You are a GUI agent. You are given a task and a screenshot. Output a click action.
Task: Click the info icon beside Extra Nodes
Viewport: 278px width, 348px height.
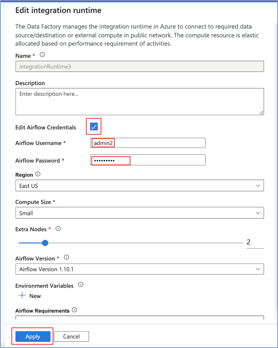[x=58, y=228]
